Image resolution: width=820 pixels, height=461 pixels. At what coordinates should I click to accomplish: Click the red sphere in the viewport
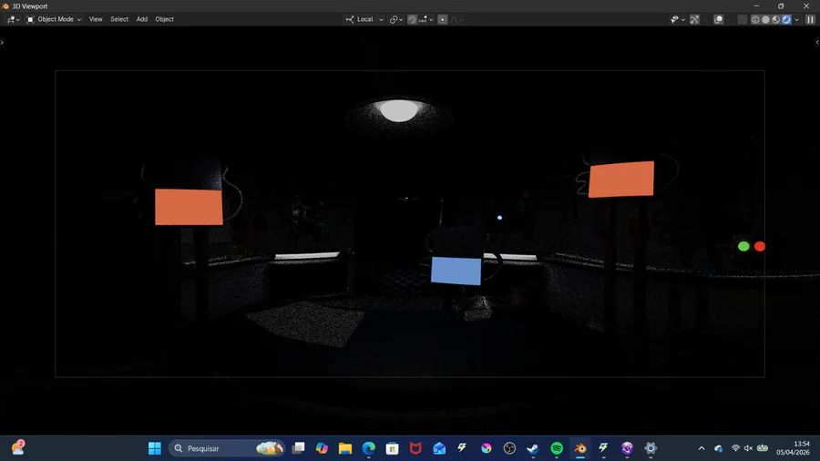tap(760, 246)
